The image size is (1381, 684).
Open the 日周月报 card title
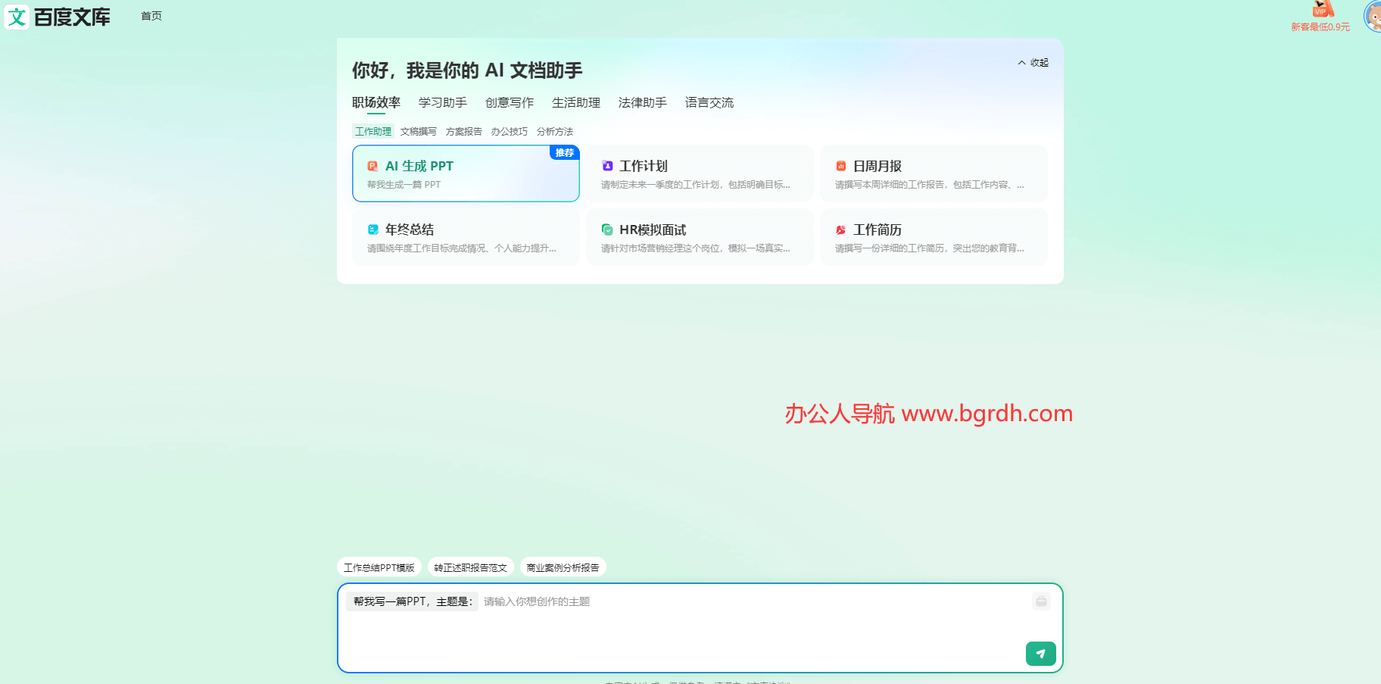(878, 166)
